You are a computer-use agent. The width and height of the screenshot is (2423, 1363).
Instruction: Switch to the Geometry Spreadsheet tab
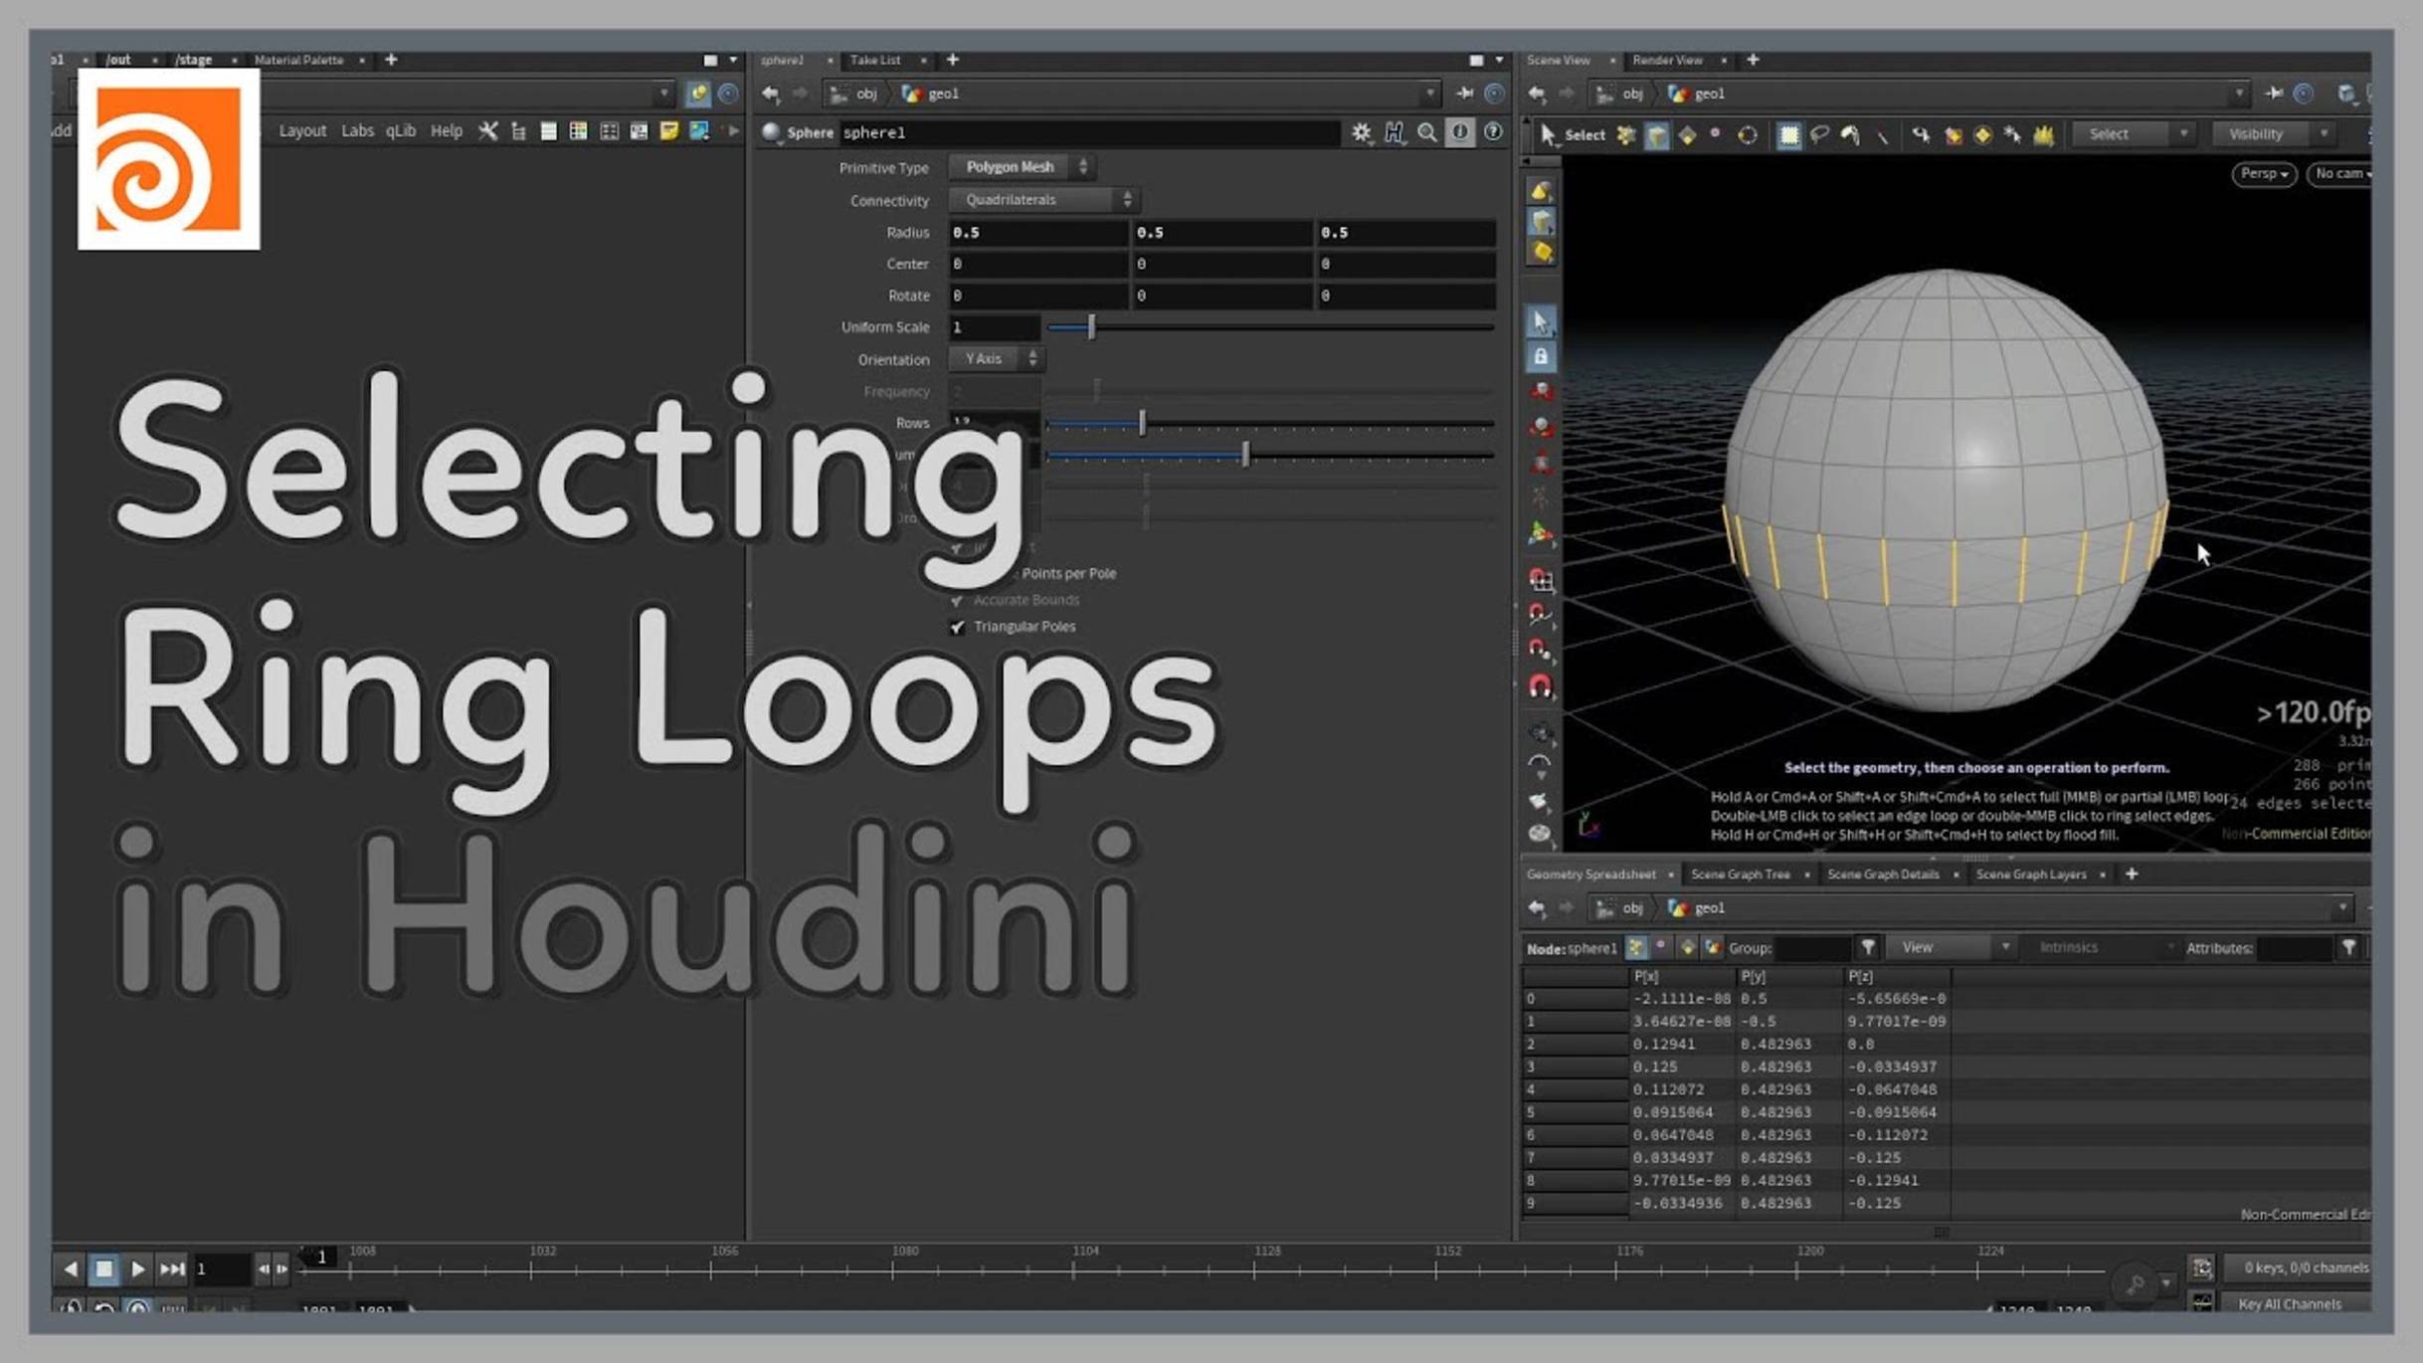pos(1591,875)
